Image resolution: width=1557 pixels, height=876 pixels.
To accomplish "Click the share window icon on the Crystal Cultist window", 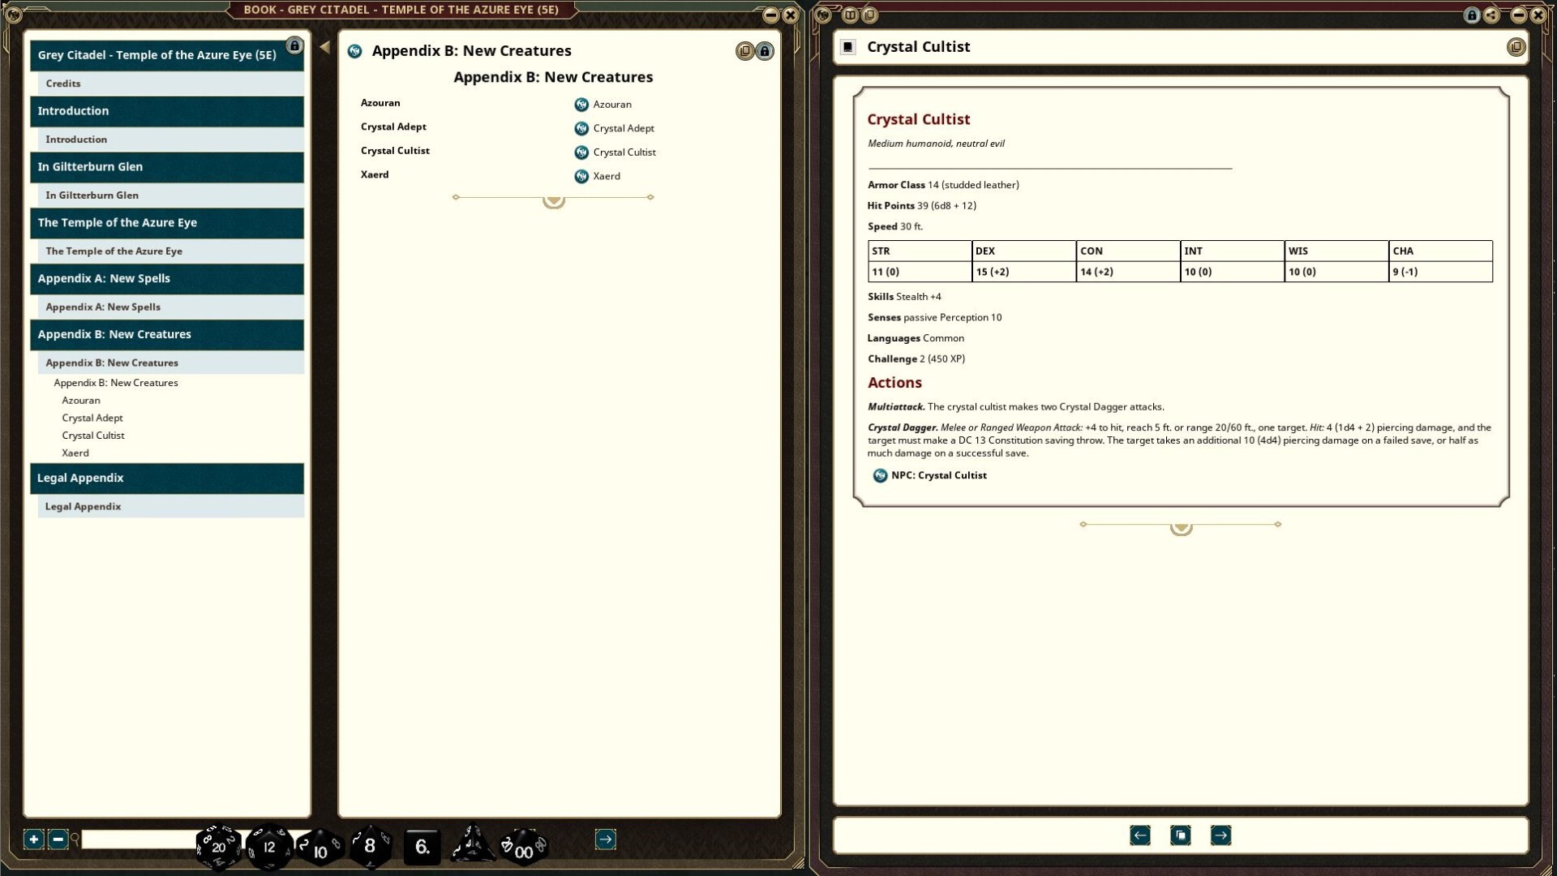I will [x=1492, y=15].
